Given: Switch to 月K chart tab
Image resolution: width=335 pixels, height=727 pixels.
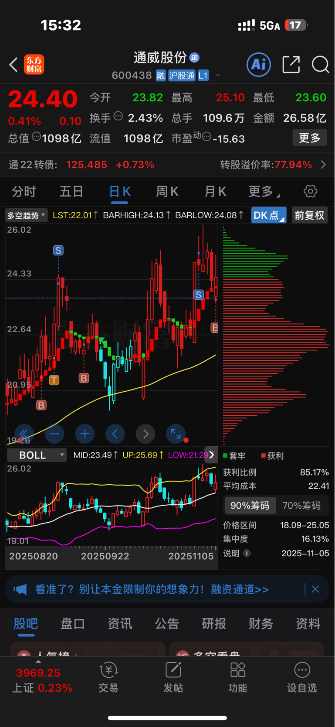Looking at the screenshot, I should tap(215, 191).
